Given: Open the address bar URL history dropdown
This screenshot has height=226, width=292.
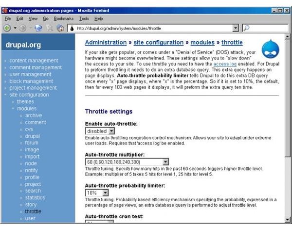Looking at the screenshot, I should [x=236, y=28].
